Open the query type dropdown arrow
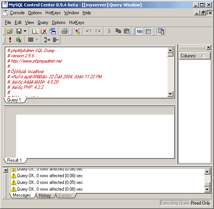 click(37, 40)
